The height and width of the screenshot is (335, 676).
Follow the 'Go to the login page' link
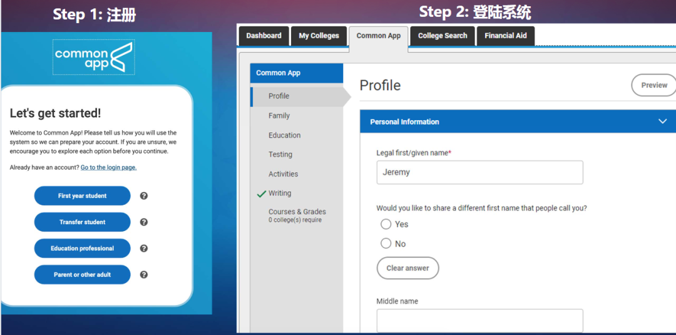tap(108, 168)
